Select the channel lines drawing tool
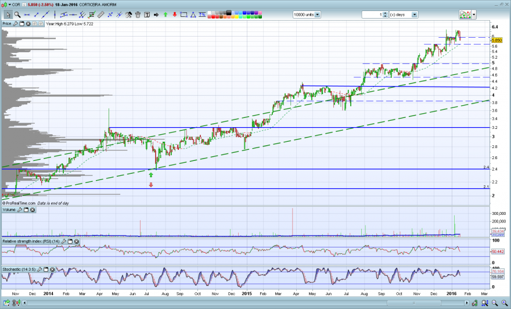Image resolution: width=511 pixels, height=309 pixels. click(x=63, y=15)
